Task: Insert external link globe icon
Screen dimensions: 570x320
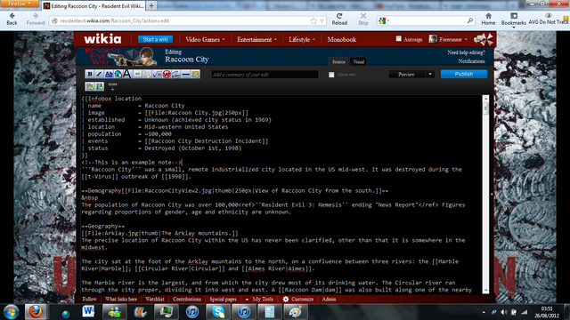Action: 118,74
